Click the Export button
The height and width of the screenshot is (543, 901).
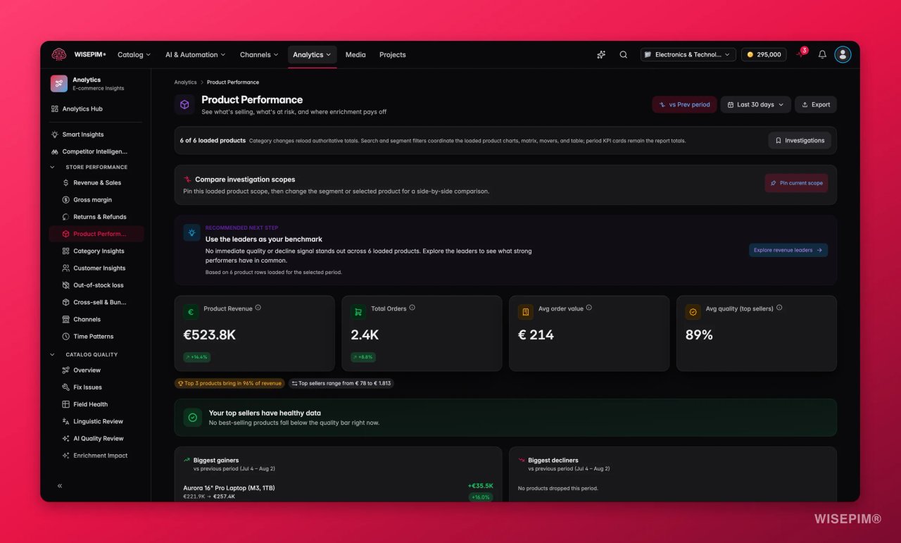click(x=816, y=104)
